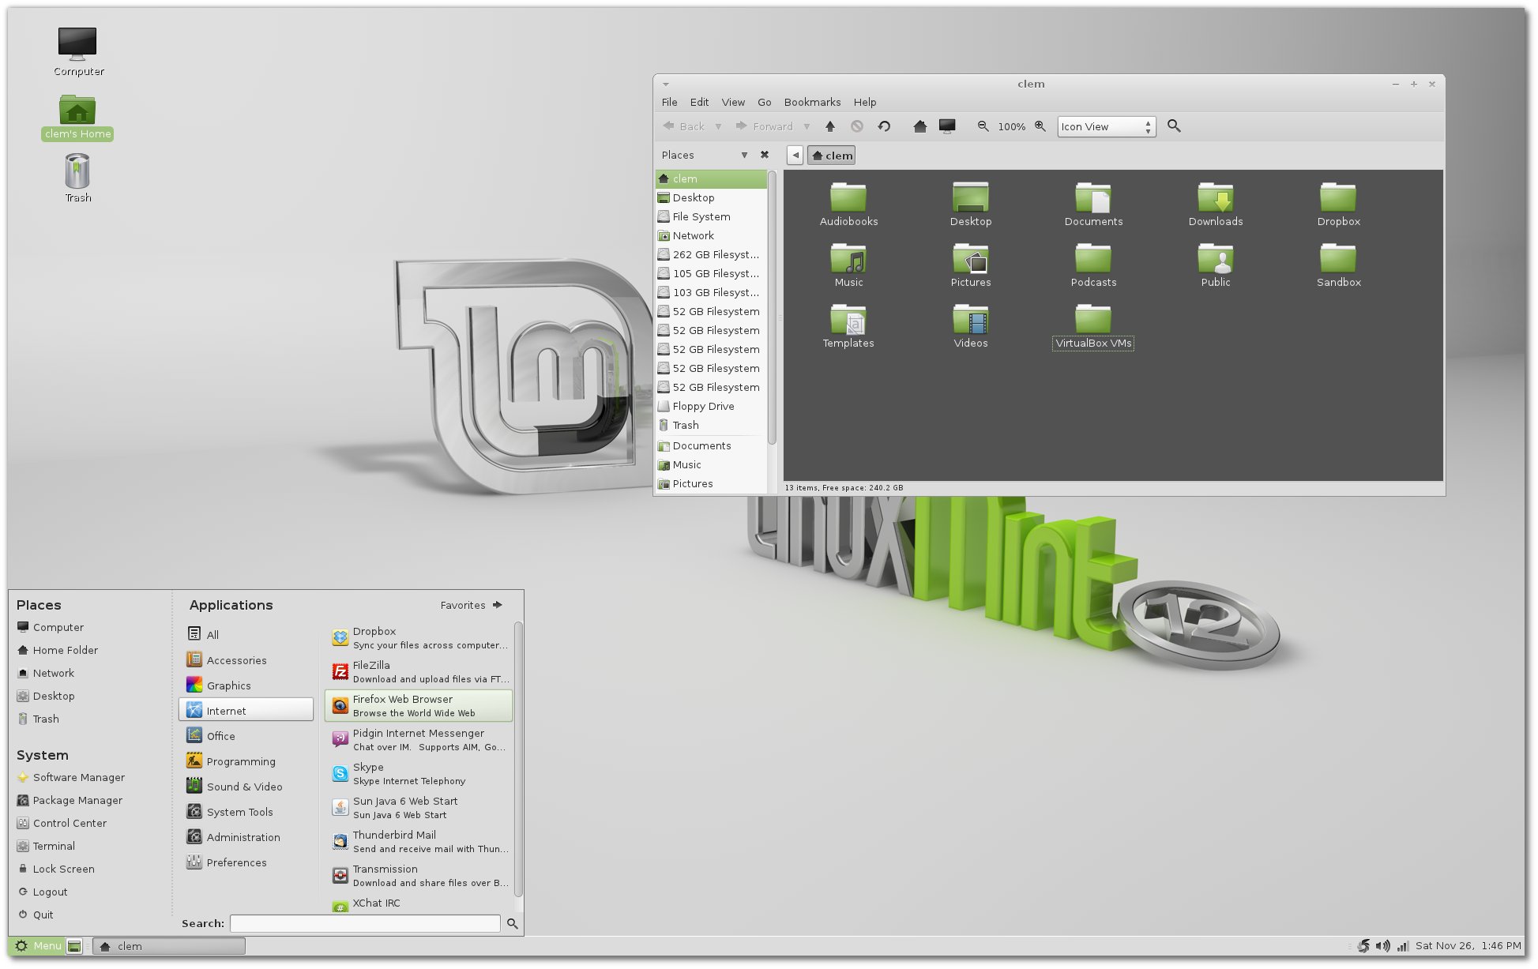Open the Forward history dropdown arrow

click(807, 126)
